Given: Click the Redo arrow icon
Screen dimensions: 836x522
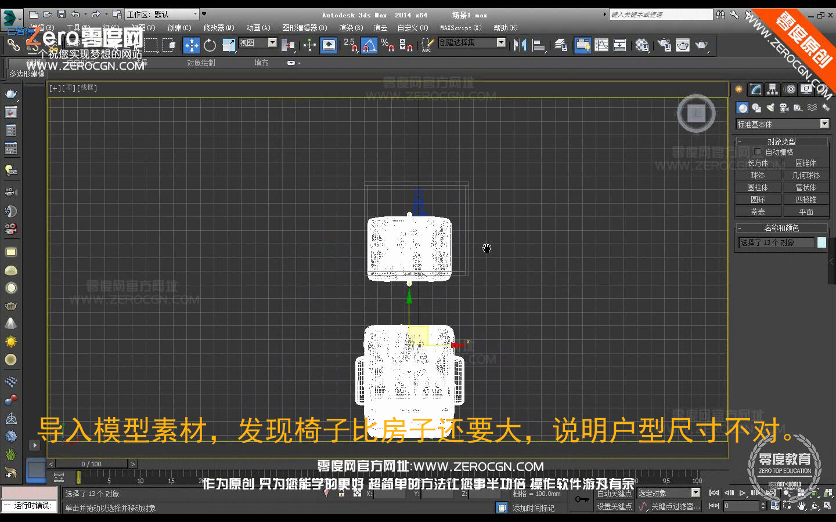Looking at the screenshot, I should (x=96, y=14).
